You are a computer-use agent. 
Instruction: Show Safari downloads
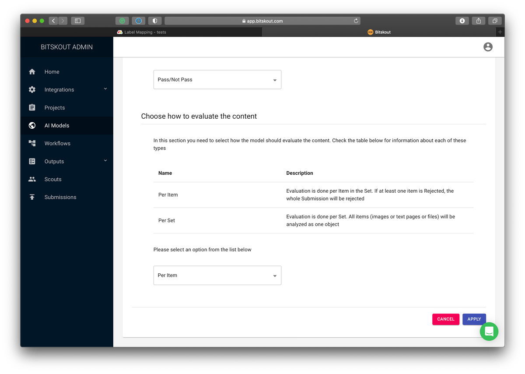(x=462, y=21)
